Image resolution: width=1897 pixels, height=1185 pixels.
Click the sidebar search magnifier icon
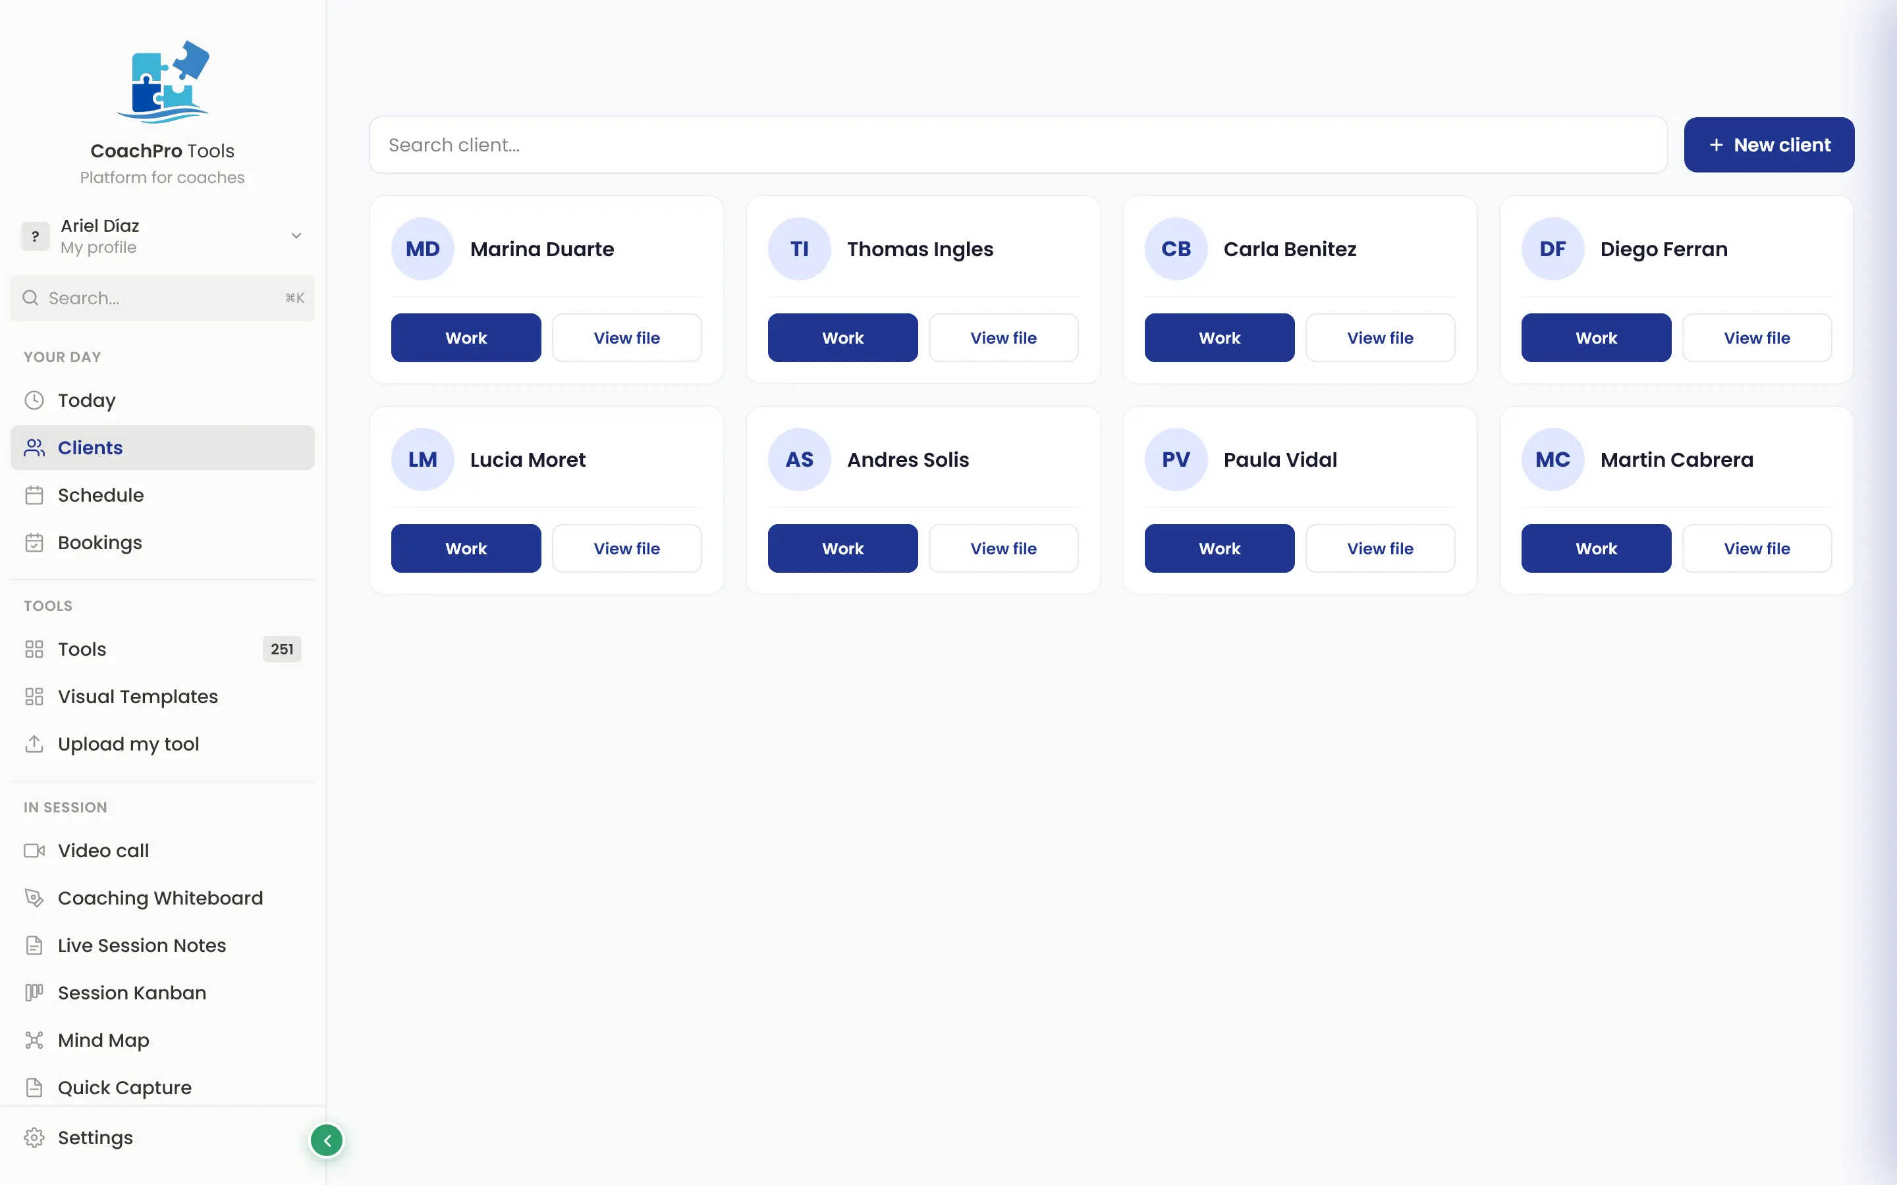tap(30, 298)
